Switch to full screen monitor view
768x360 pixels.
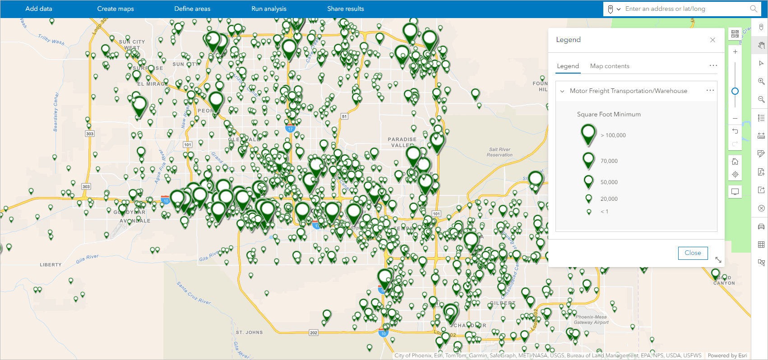click(x=735, y=192)
